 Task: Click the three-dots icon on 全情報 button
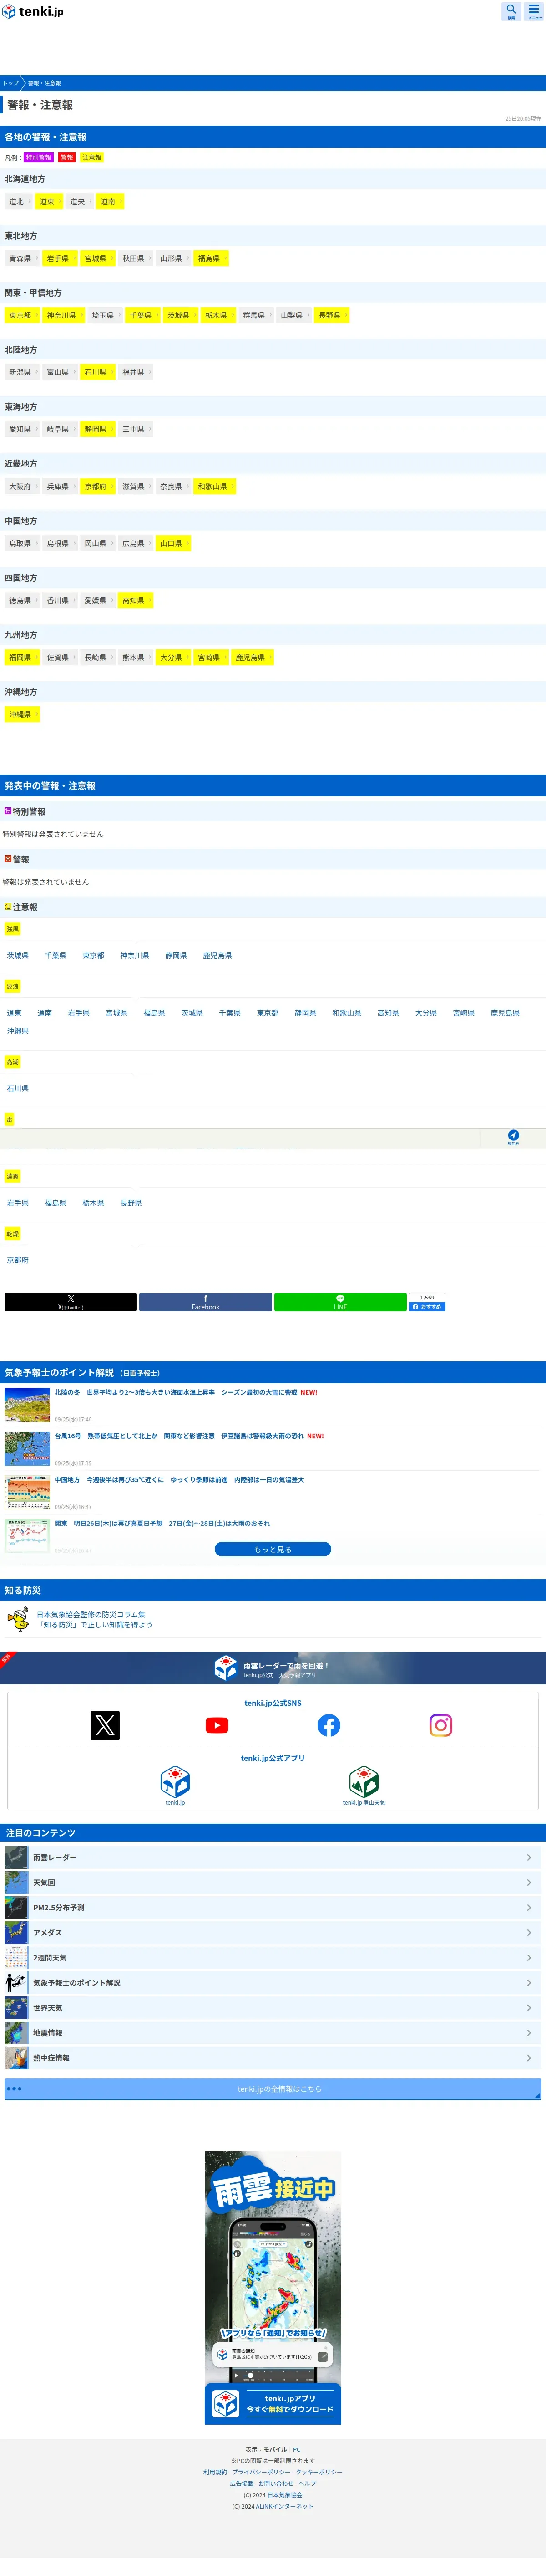tap(14, 2088)
